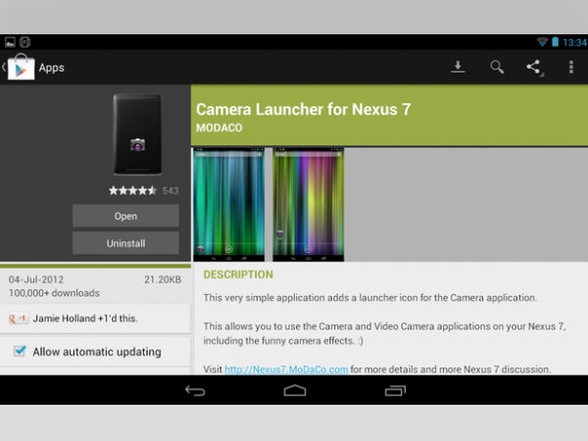Tap the back chevron beside Play Store icon
The image size is (588, 441).
point(3,68)
